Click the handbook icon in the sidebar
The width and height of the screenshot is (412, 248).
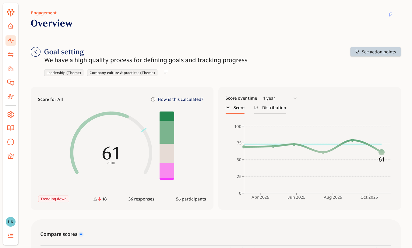pos(11,128)
